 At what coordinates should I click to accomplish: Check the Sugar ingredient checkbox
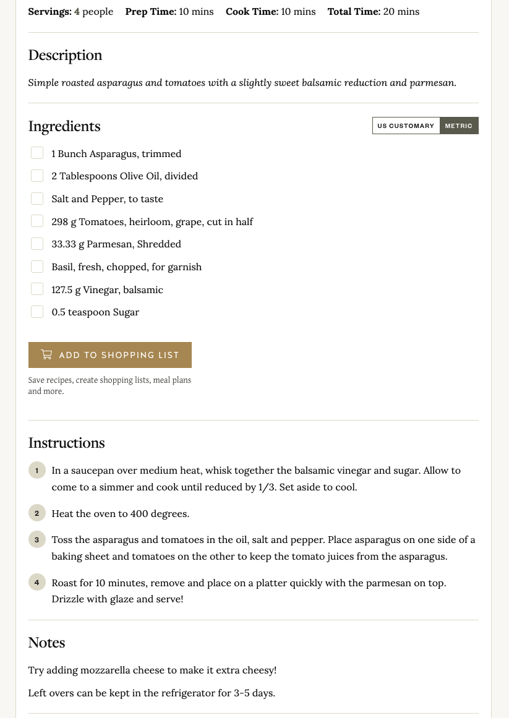37,312
